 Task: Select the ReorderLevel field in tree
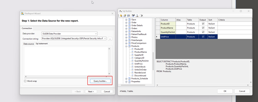140,73
